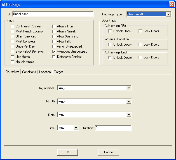This screenshot has height=160, width=176.
Task: Enable Unlock Doors at Package Start
Action: [x=110, y=31]
